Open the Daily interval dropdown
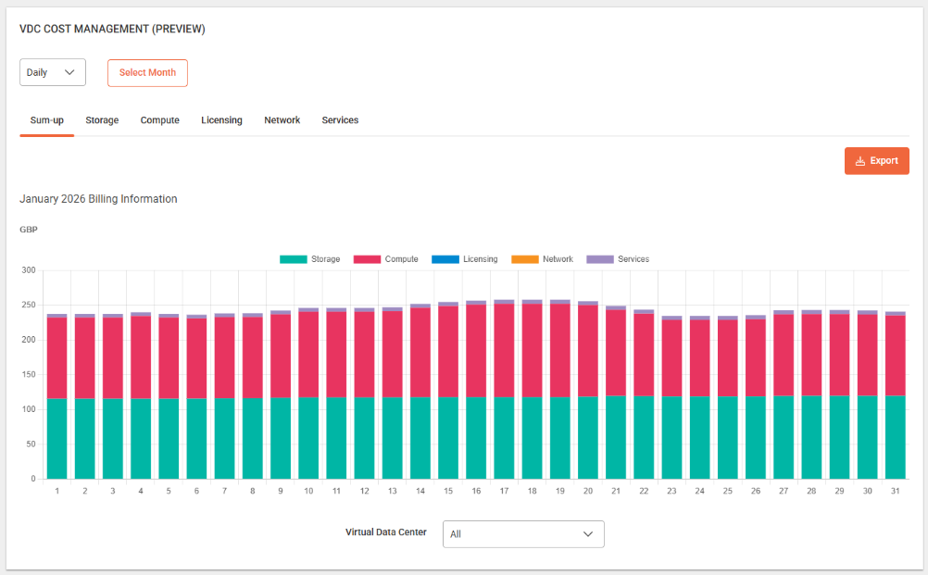The height and width of the screenshot is (575, 928). coord(52,72)
